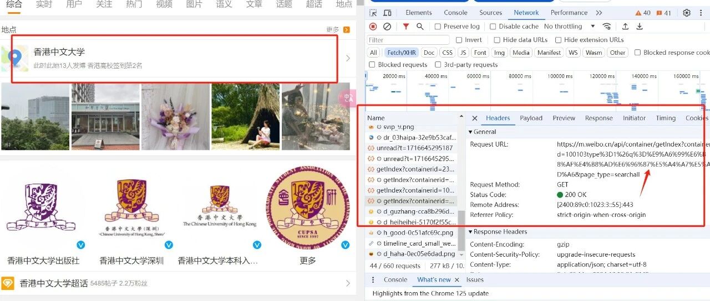710x301 pixels.
Task: Filter requests by Doc type
Action: point(429,53)
